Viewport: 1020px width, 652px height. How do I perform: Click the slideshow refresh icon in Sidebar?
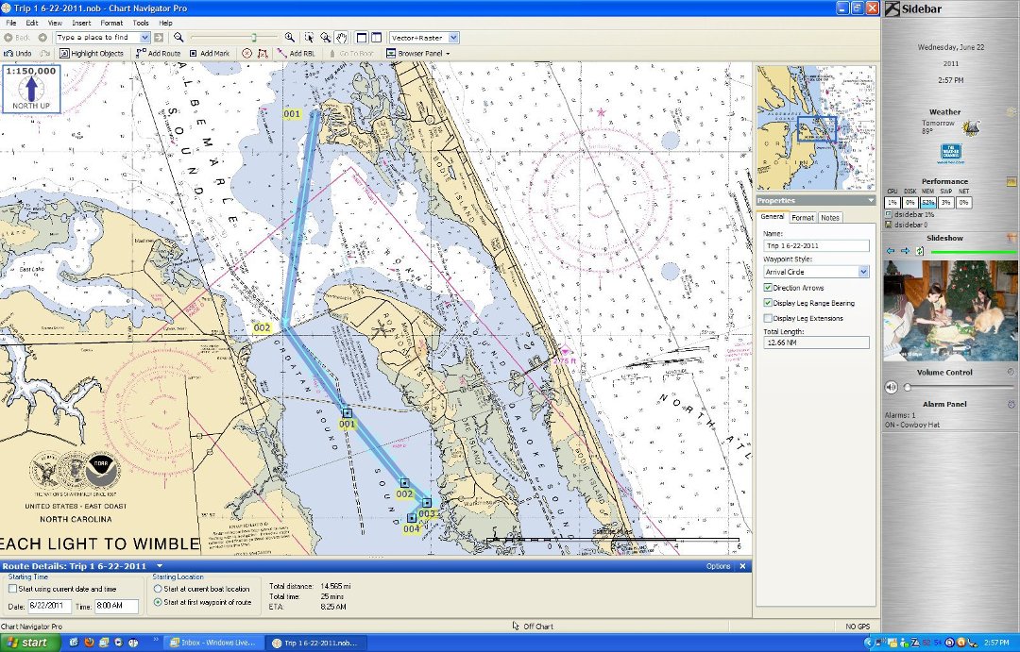920,251
